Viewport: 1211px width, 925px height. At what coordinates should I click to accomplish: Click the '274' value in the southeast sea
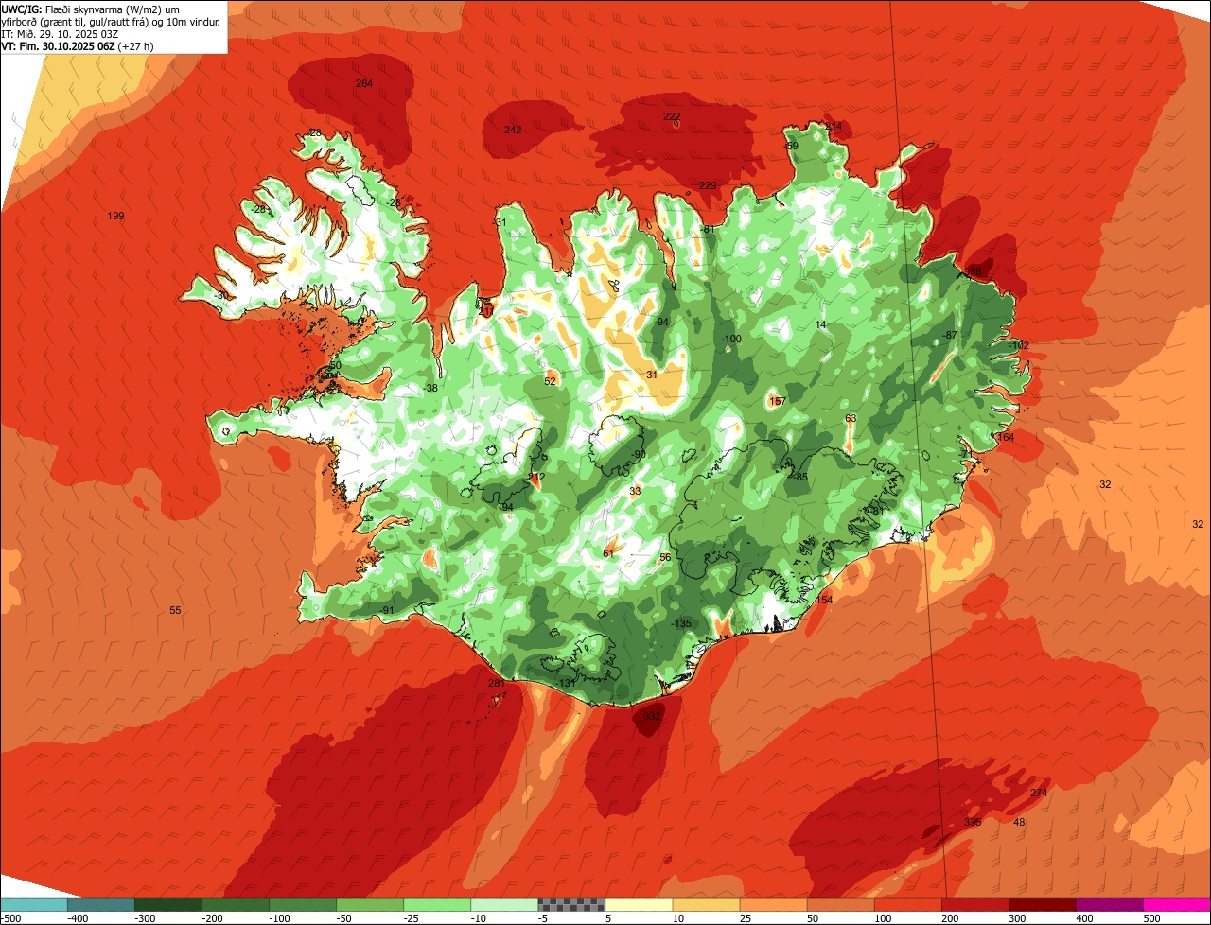pos(1039,793)
